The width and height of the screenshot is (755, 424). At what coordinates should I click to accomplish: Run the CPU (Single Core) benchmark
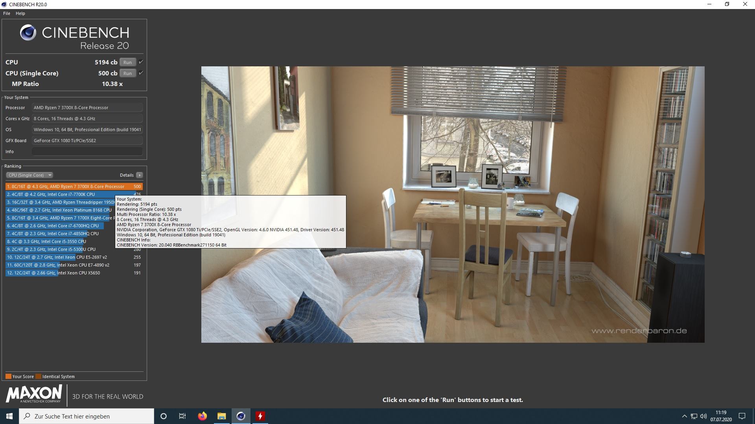[x=127, y=73]
